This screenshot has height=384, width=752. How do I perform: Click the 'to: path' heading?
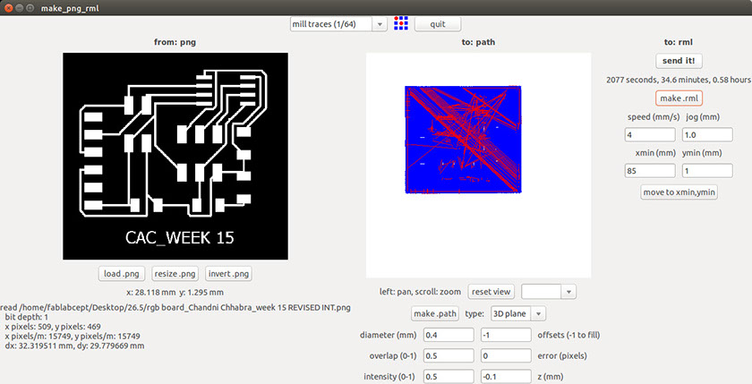click(x=478, y=42)
